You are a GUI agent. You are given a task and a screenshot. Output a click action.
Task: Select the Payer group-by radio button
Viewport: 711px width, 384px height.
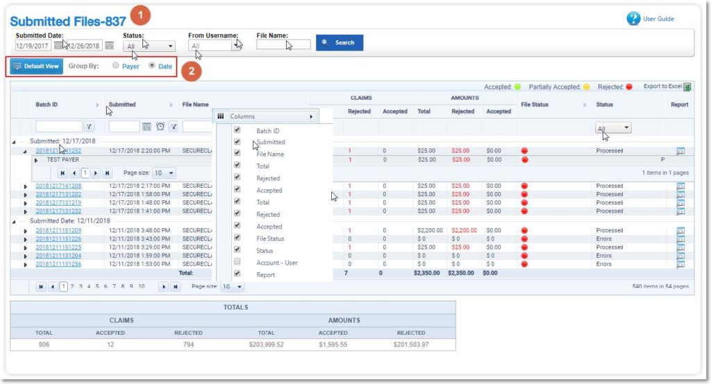(115, 67)
